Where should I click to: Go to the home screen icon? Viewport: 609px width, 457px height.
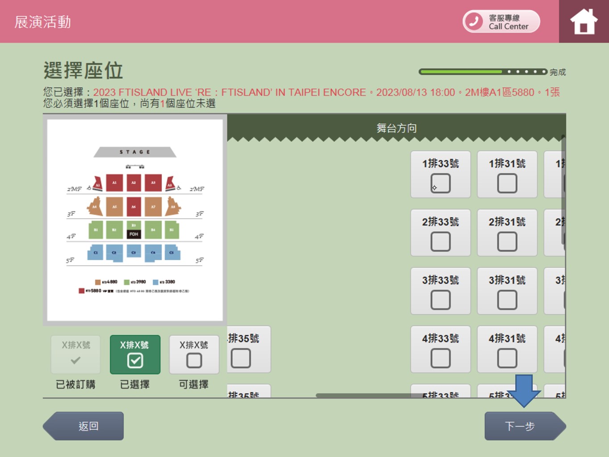[x=584, y=21]
